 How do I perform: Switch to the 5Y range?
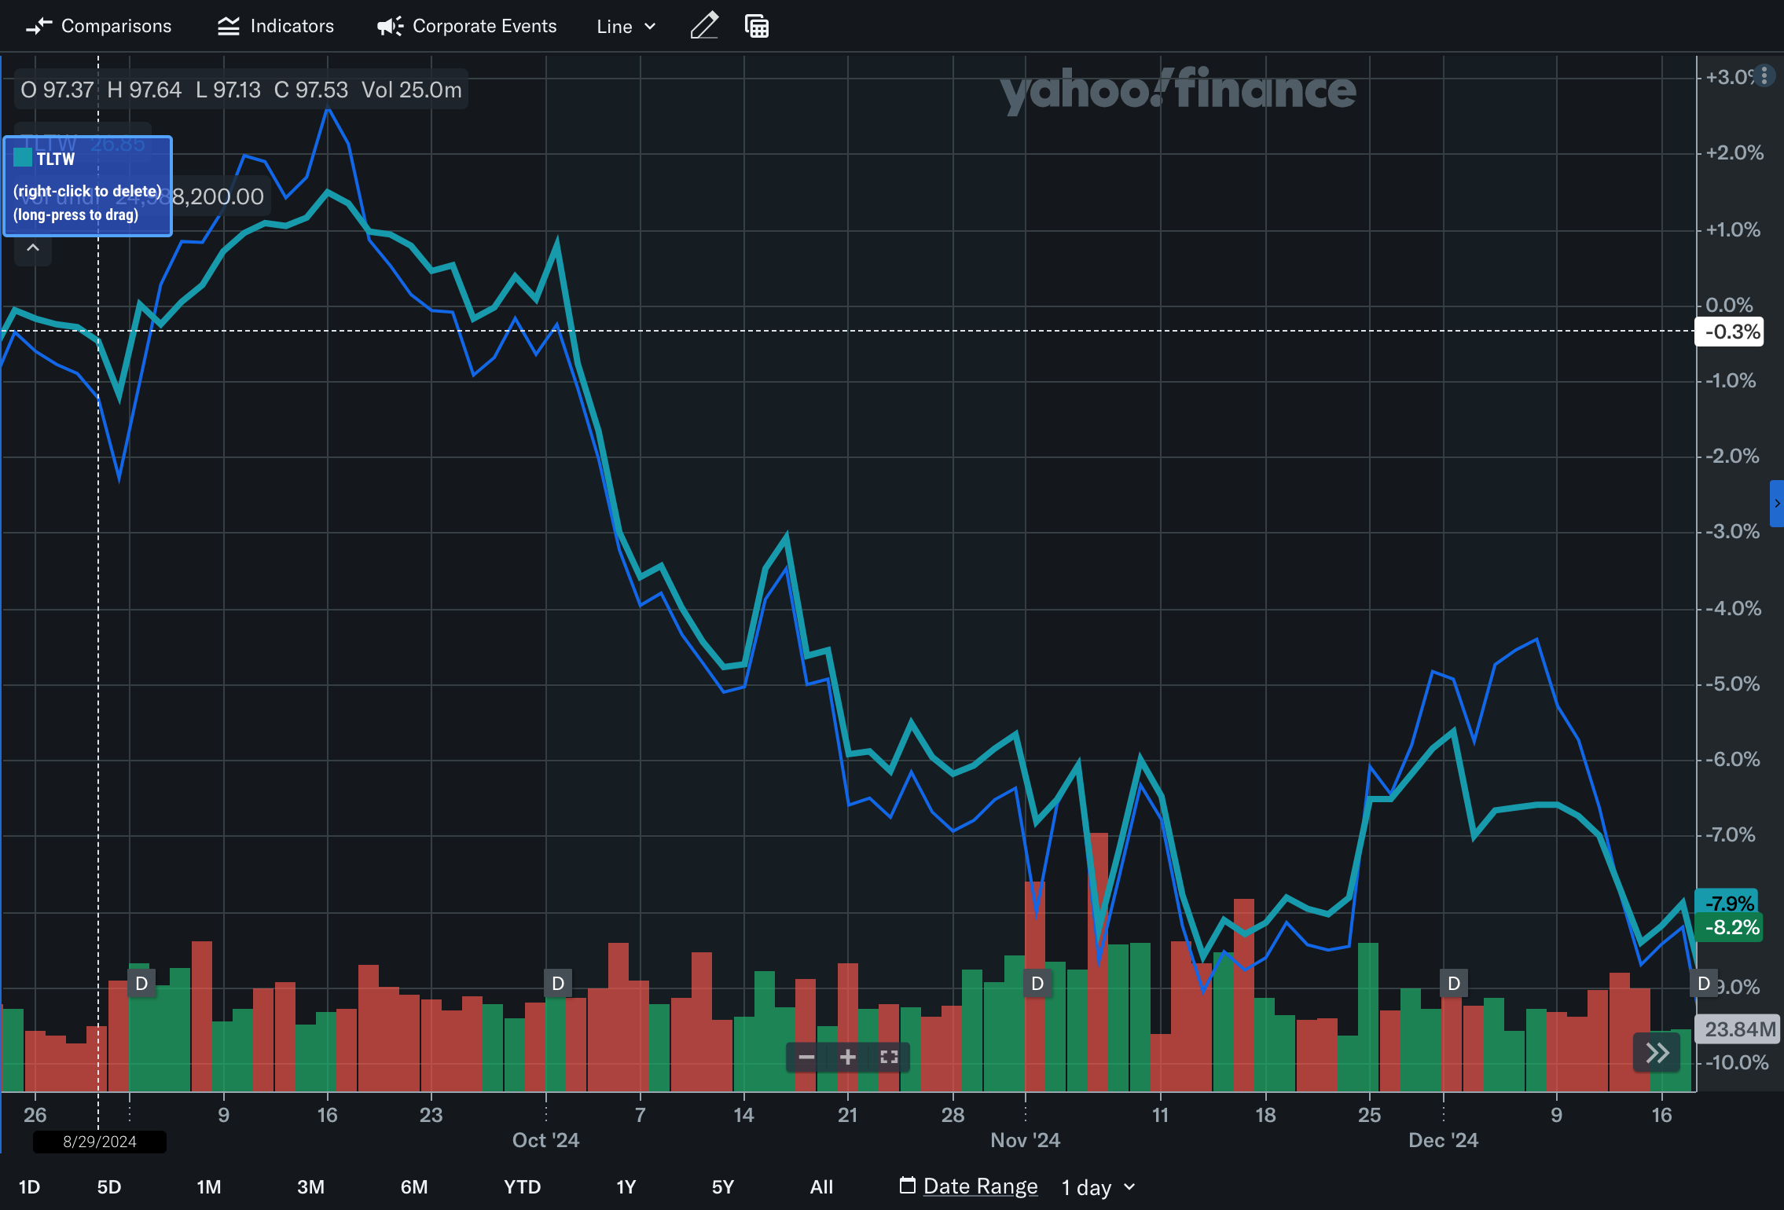(722, 1186)
